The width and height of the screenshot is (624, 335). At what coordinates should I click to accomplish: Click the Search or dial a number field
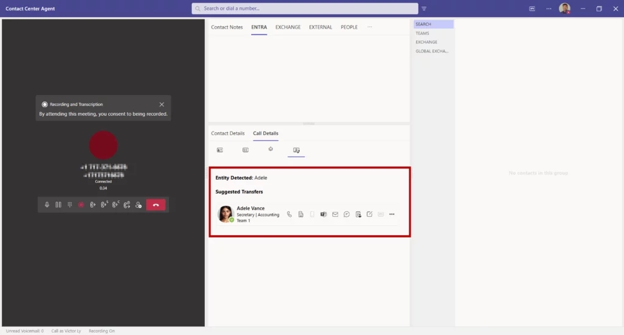click(x=305, y=9)
